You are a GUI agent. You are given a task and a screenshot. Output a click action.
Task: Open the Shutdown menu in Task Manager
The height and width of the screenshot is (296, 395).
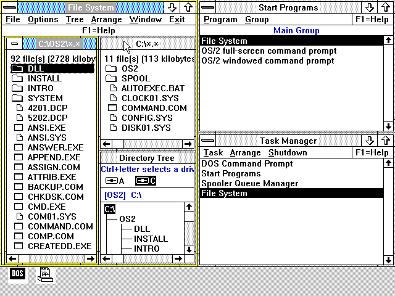[288, 152]
